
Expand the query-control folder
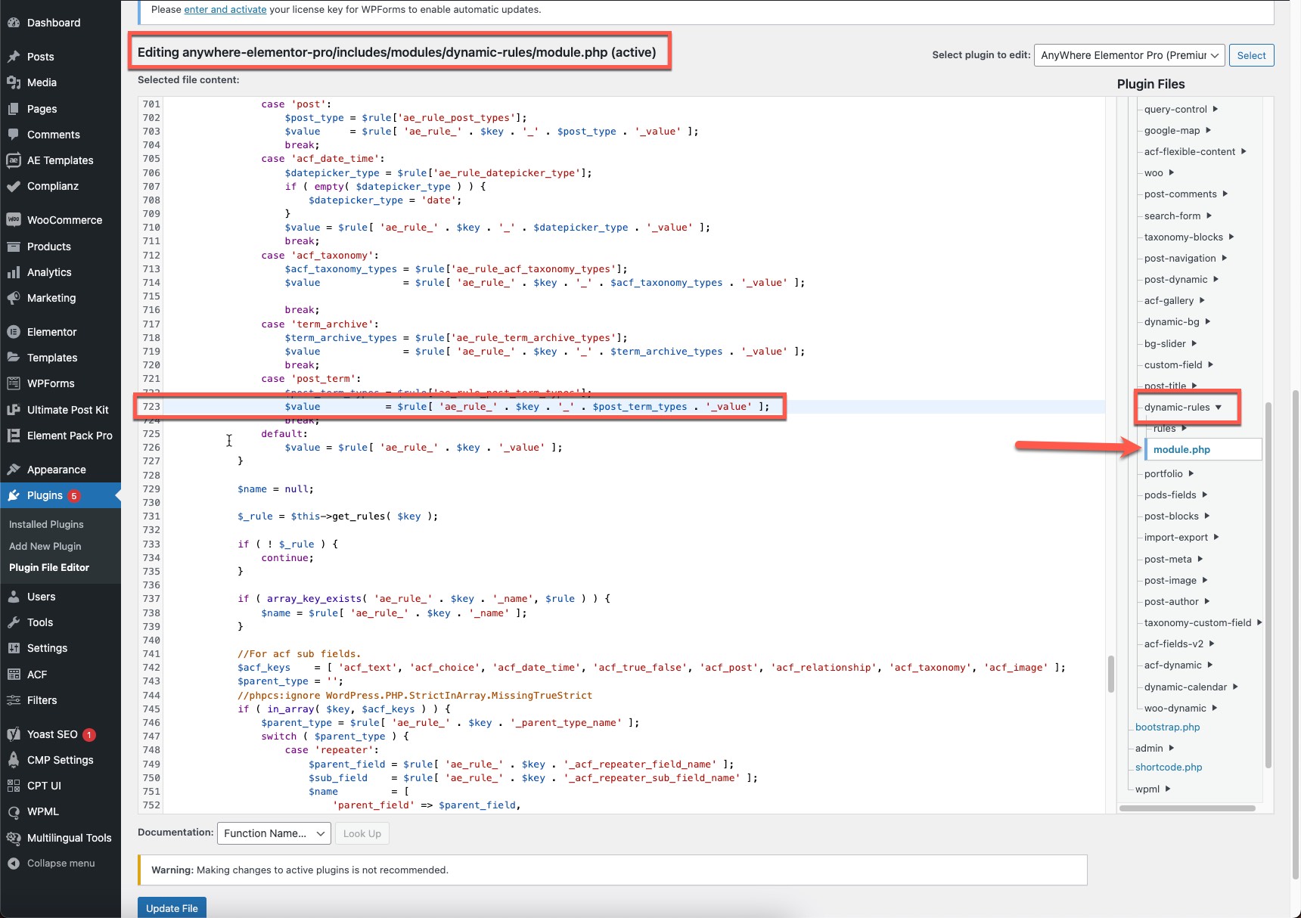1216,109
